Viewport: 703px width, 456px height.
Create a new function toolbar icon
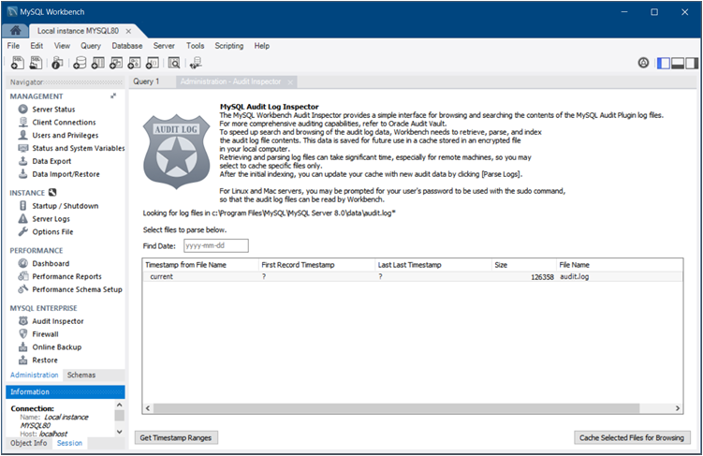point(153,63)
